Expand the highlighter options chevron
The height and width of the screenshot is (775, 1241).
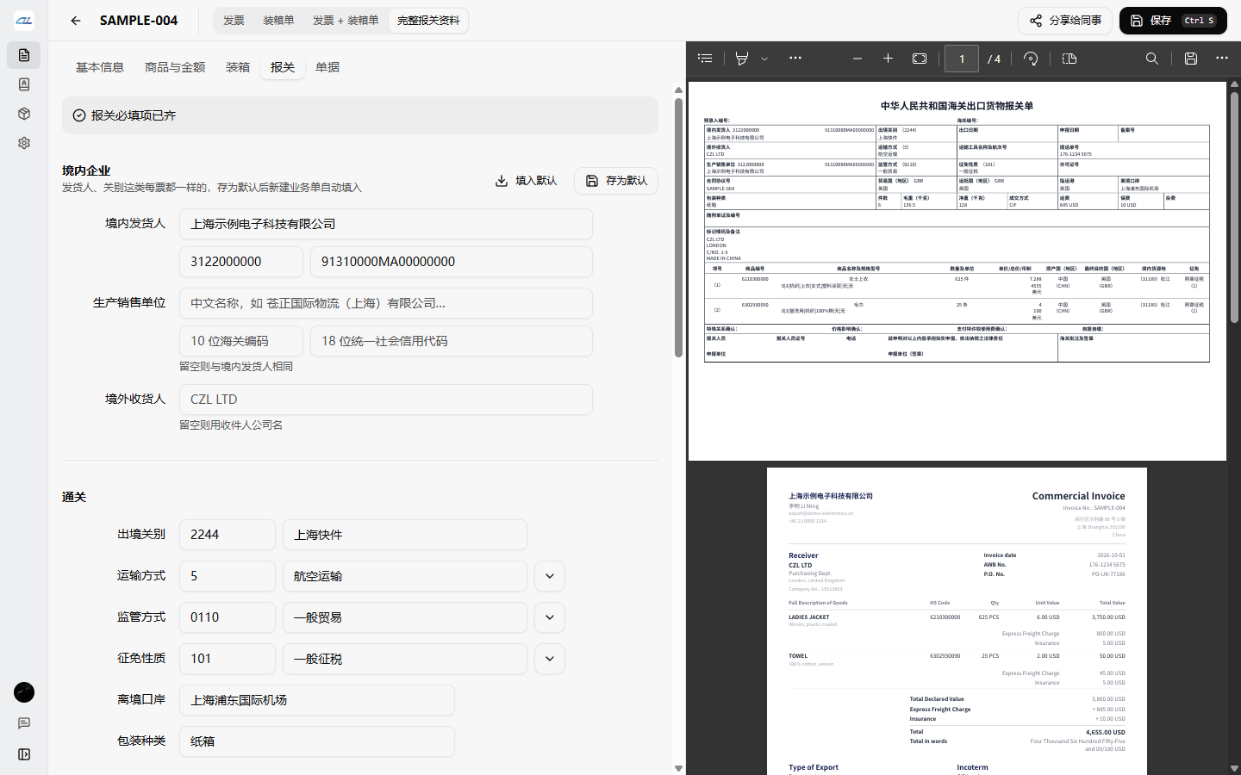(x=764, y=59)
